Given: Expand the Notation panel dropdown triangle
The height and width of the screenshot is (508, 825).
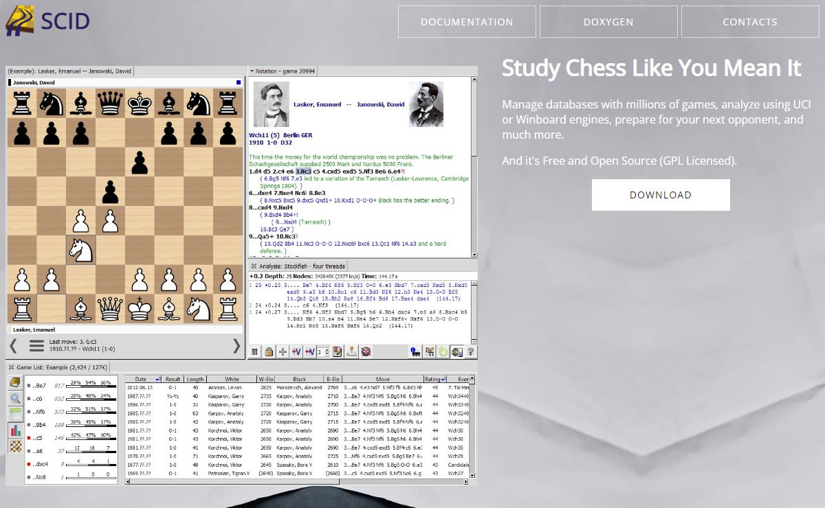Looking at the screenshot, I should click(x=252, y=71).
